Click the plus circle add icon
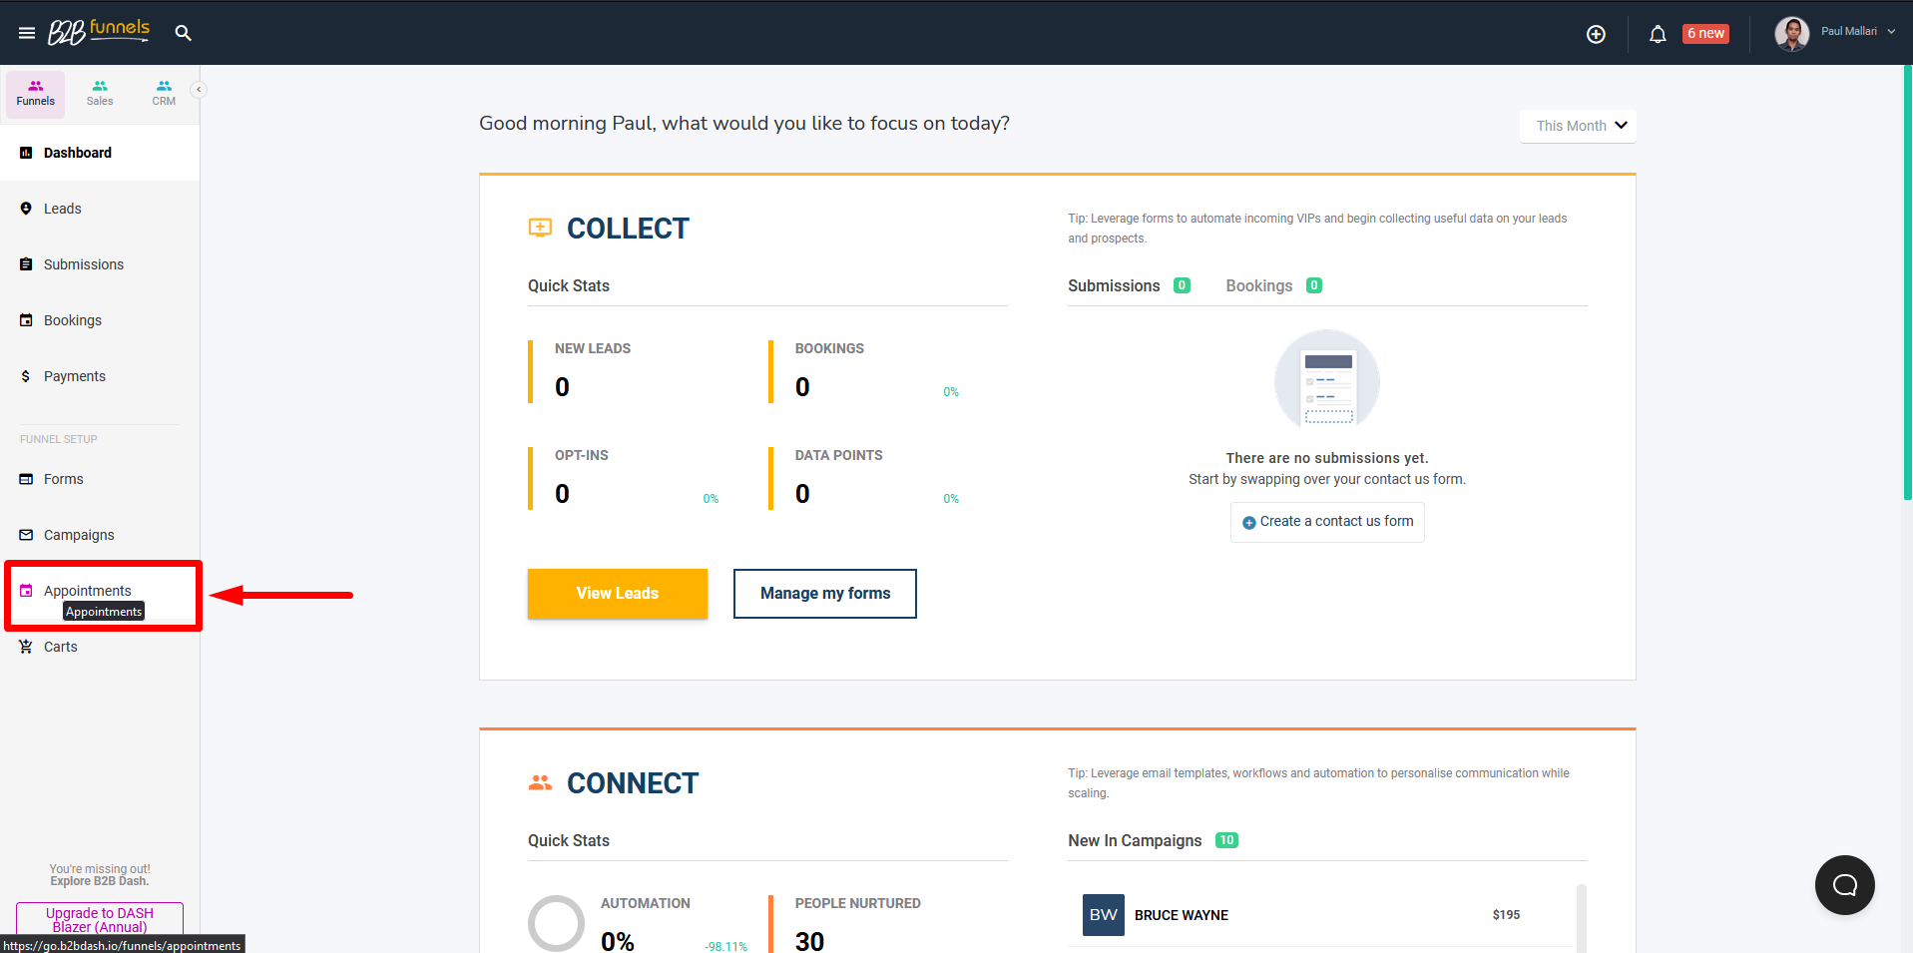1913x953 pixels. [x=1596, y=34]
